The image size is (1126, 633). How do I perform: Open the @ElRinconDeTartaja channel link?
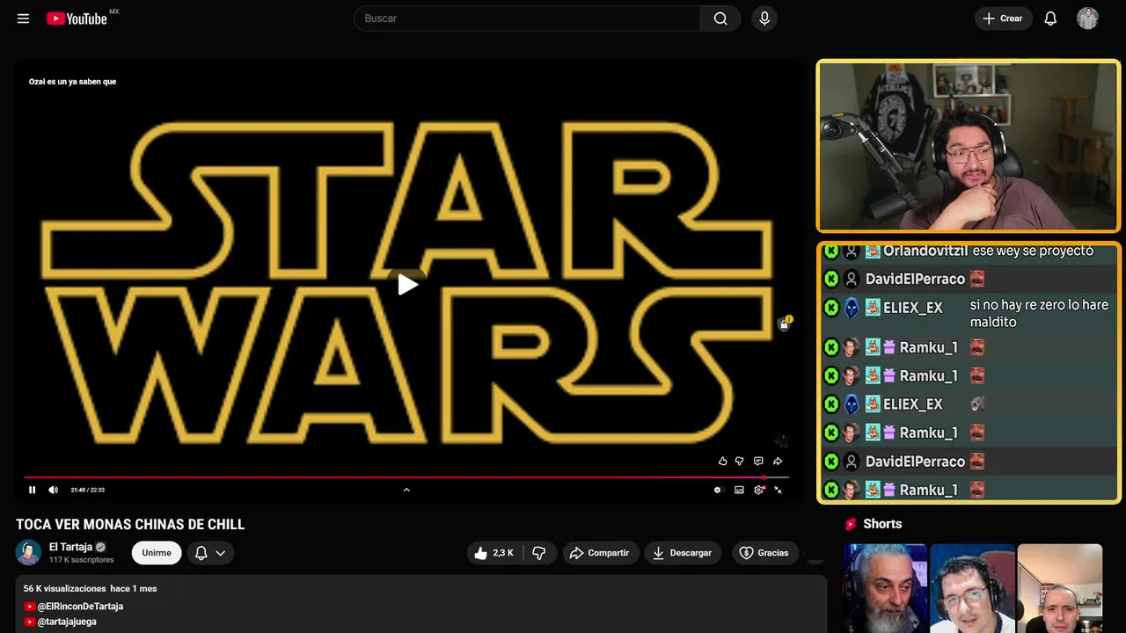pyautogui.click(x=80, y=607)
